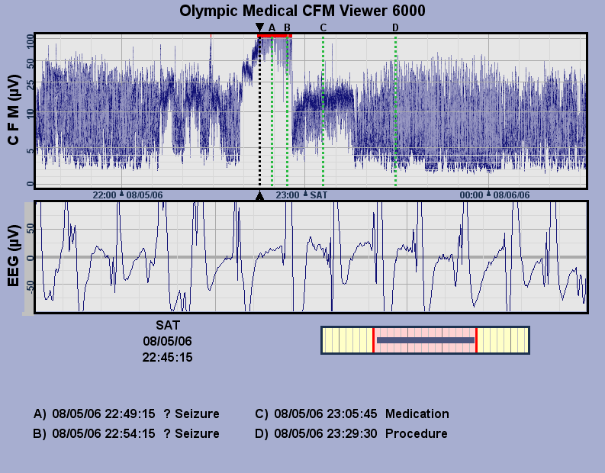The height and width of the screenshot is (473, 605).
Task: Click the 23:00 SAT time axis label
Action: click(301, 195)
